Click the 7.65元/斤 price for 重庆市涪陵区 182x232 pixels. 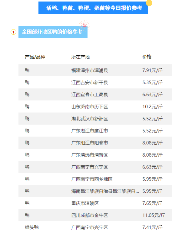coord(152,203)
